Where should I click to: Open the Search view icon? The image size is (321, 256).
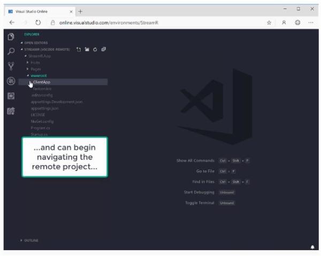tap(11, 51)
